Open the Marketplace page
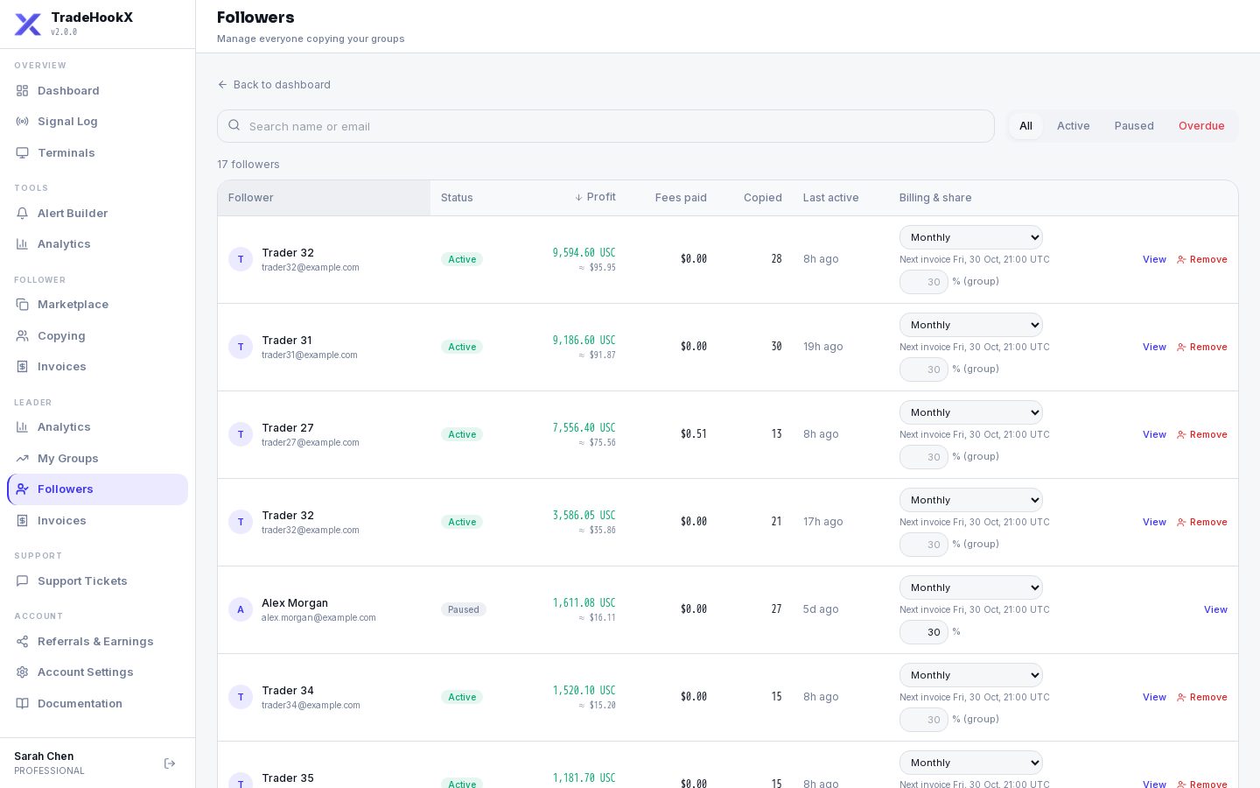The height and width of the screenshot is (788, 1260). (97, 305)
